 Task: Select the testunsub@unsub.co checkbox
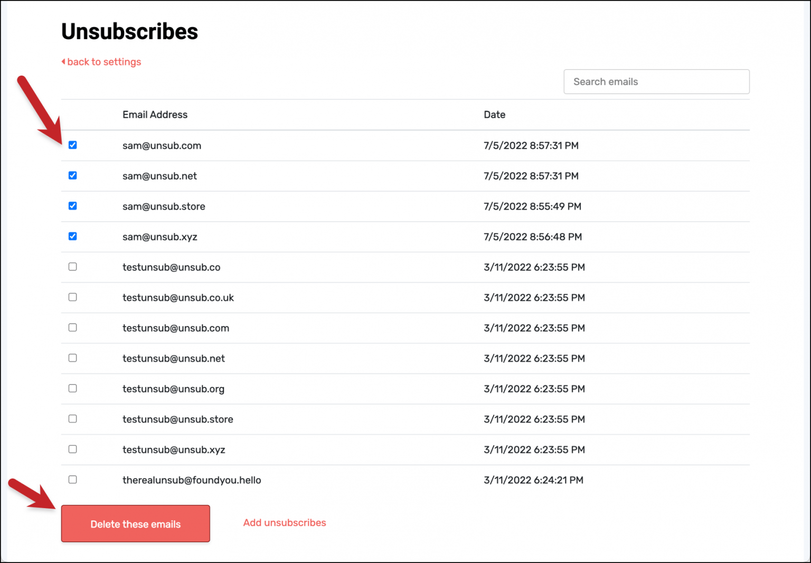(73, 267)
